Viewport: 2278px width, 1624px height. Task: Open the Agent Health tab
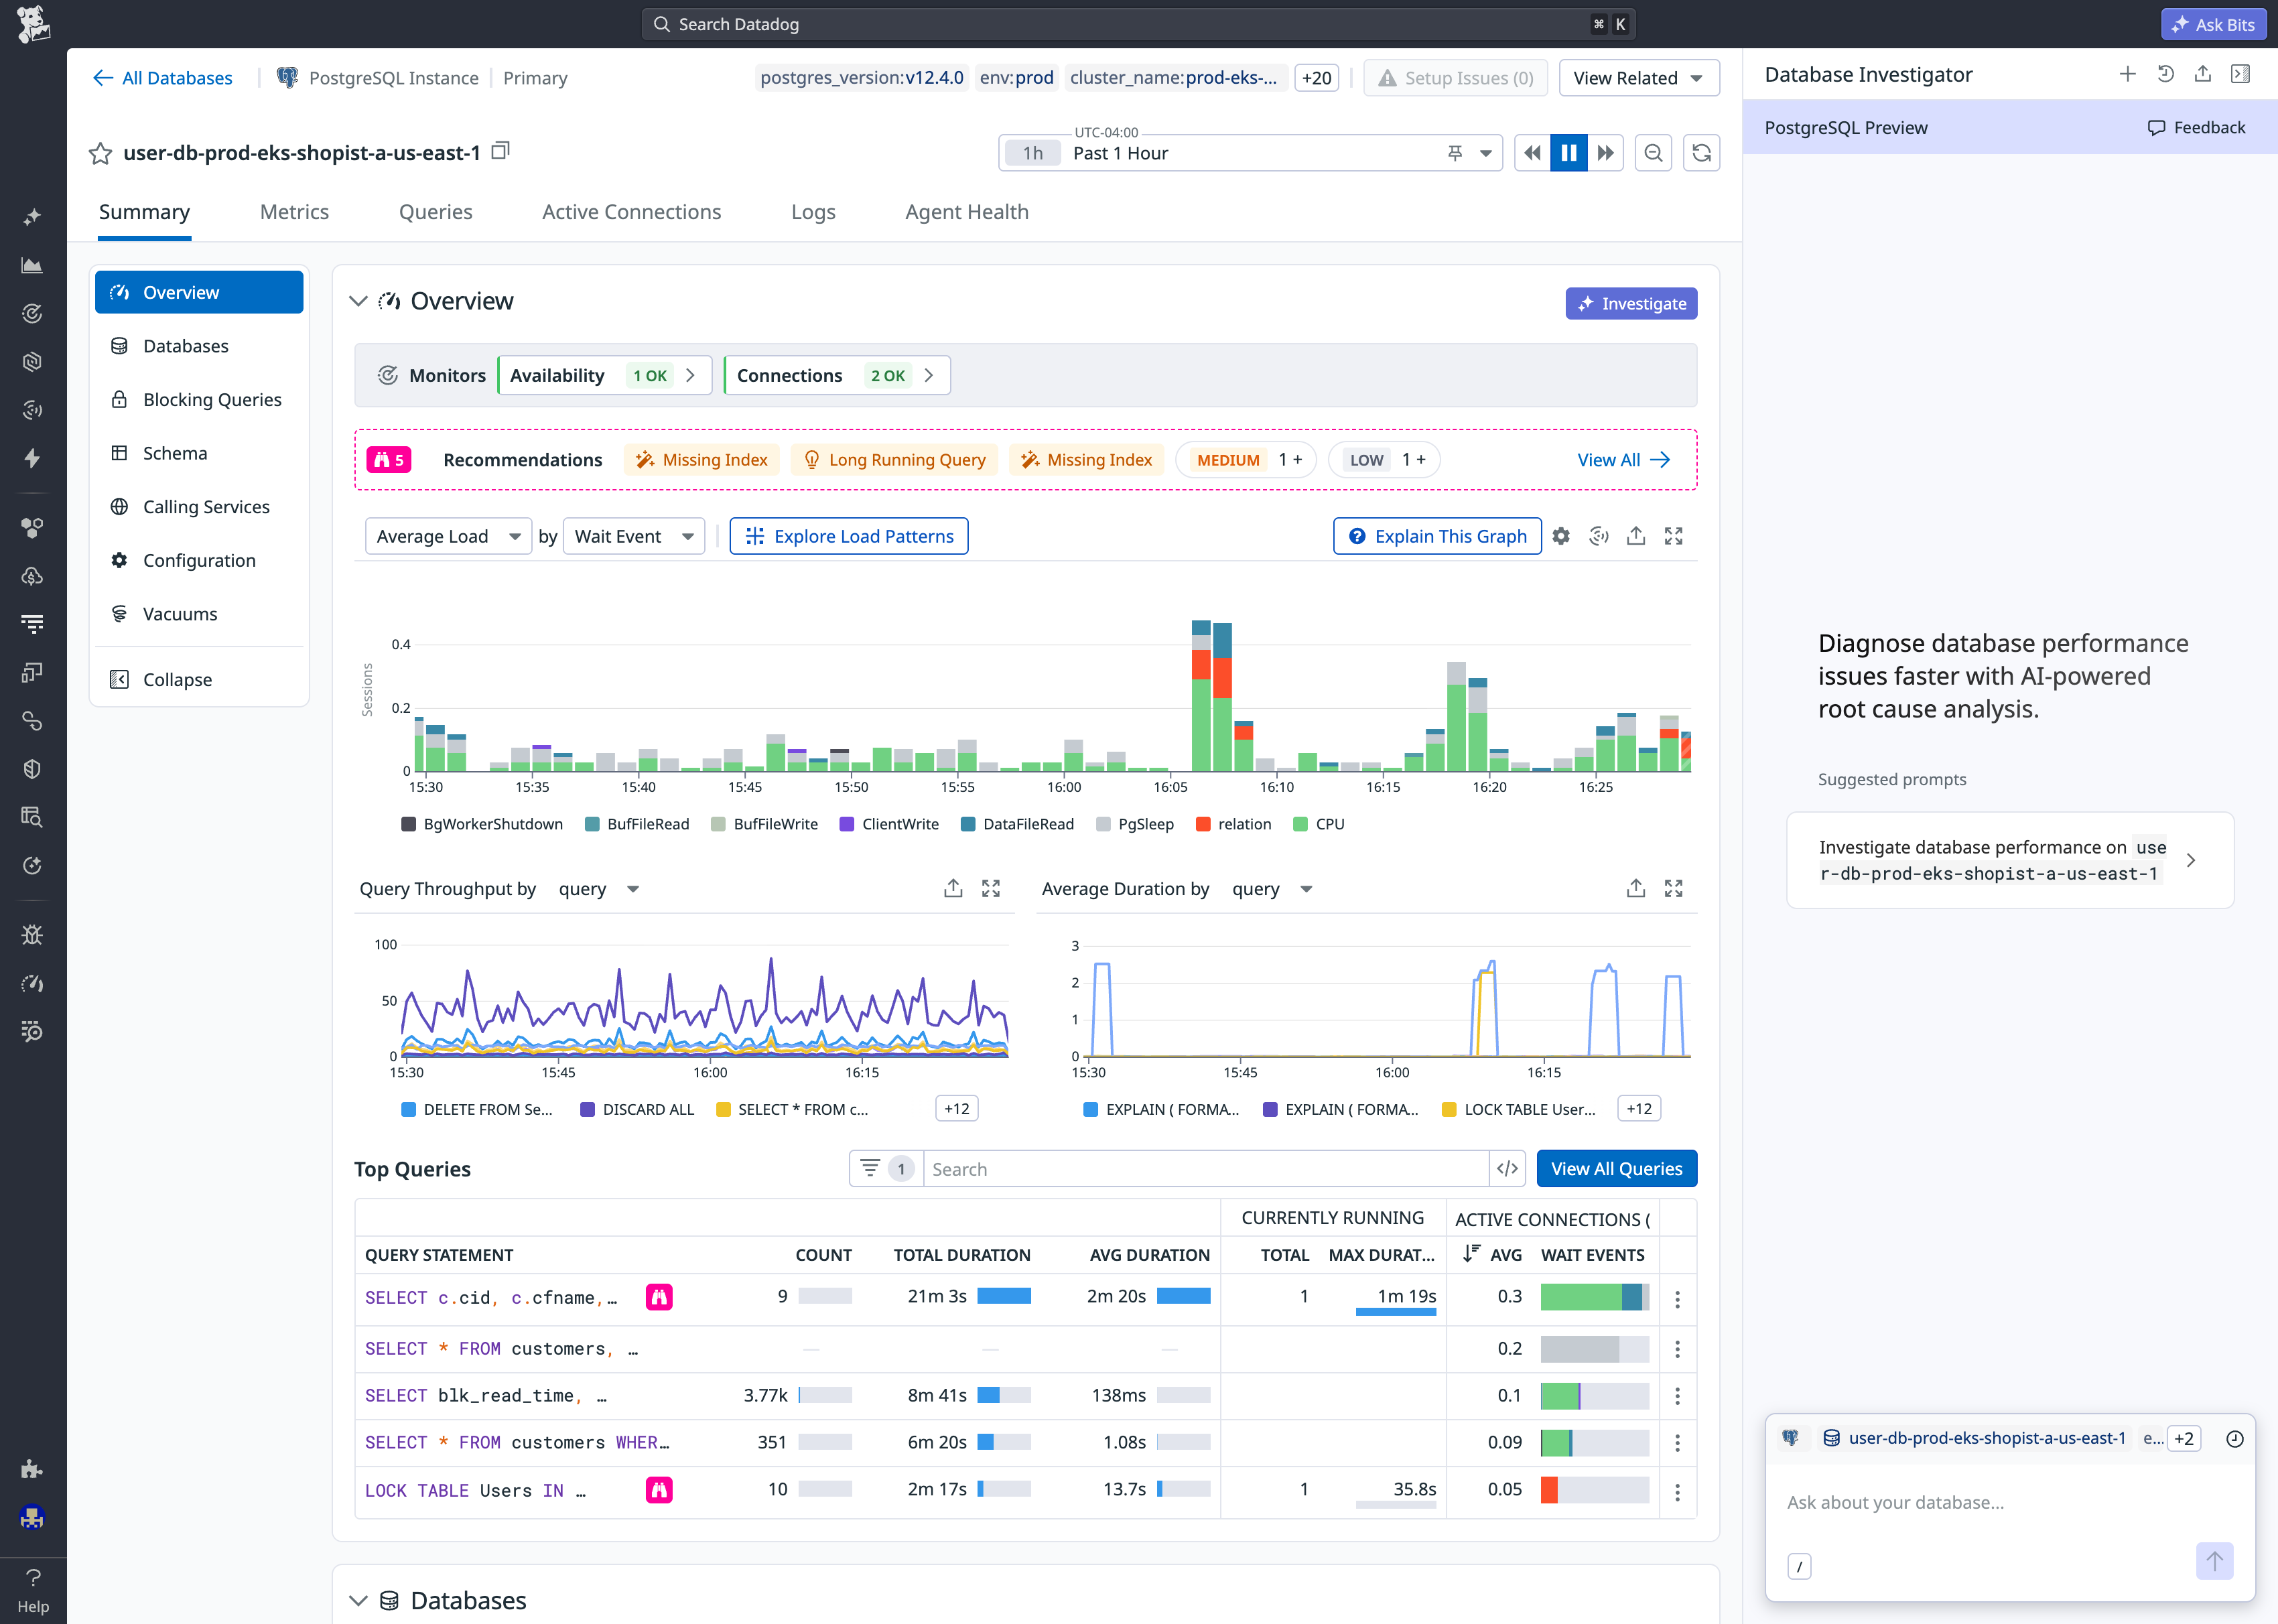[966, 212]
